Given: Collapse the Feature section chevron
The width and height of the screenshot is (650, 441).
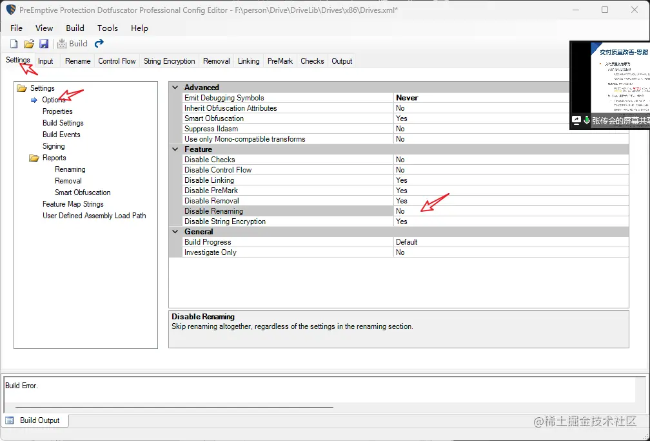Looking at the screenshot, I should [x=175, y=149].
